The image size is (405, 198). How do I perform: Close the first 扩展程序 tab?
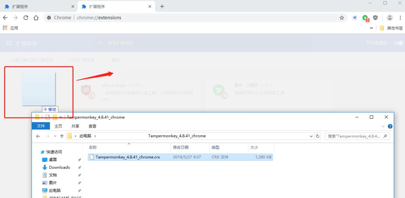click(73, 6)
